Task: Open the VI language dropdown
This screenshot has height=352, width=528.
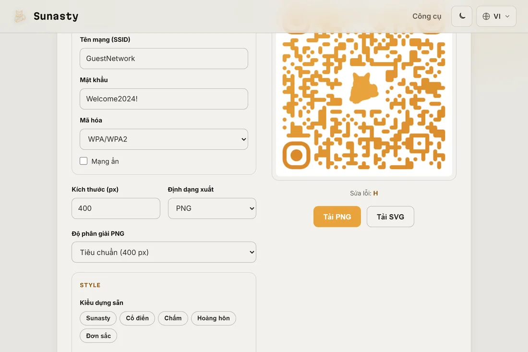Action: [x=496, y=16]
